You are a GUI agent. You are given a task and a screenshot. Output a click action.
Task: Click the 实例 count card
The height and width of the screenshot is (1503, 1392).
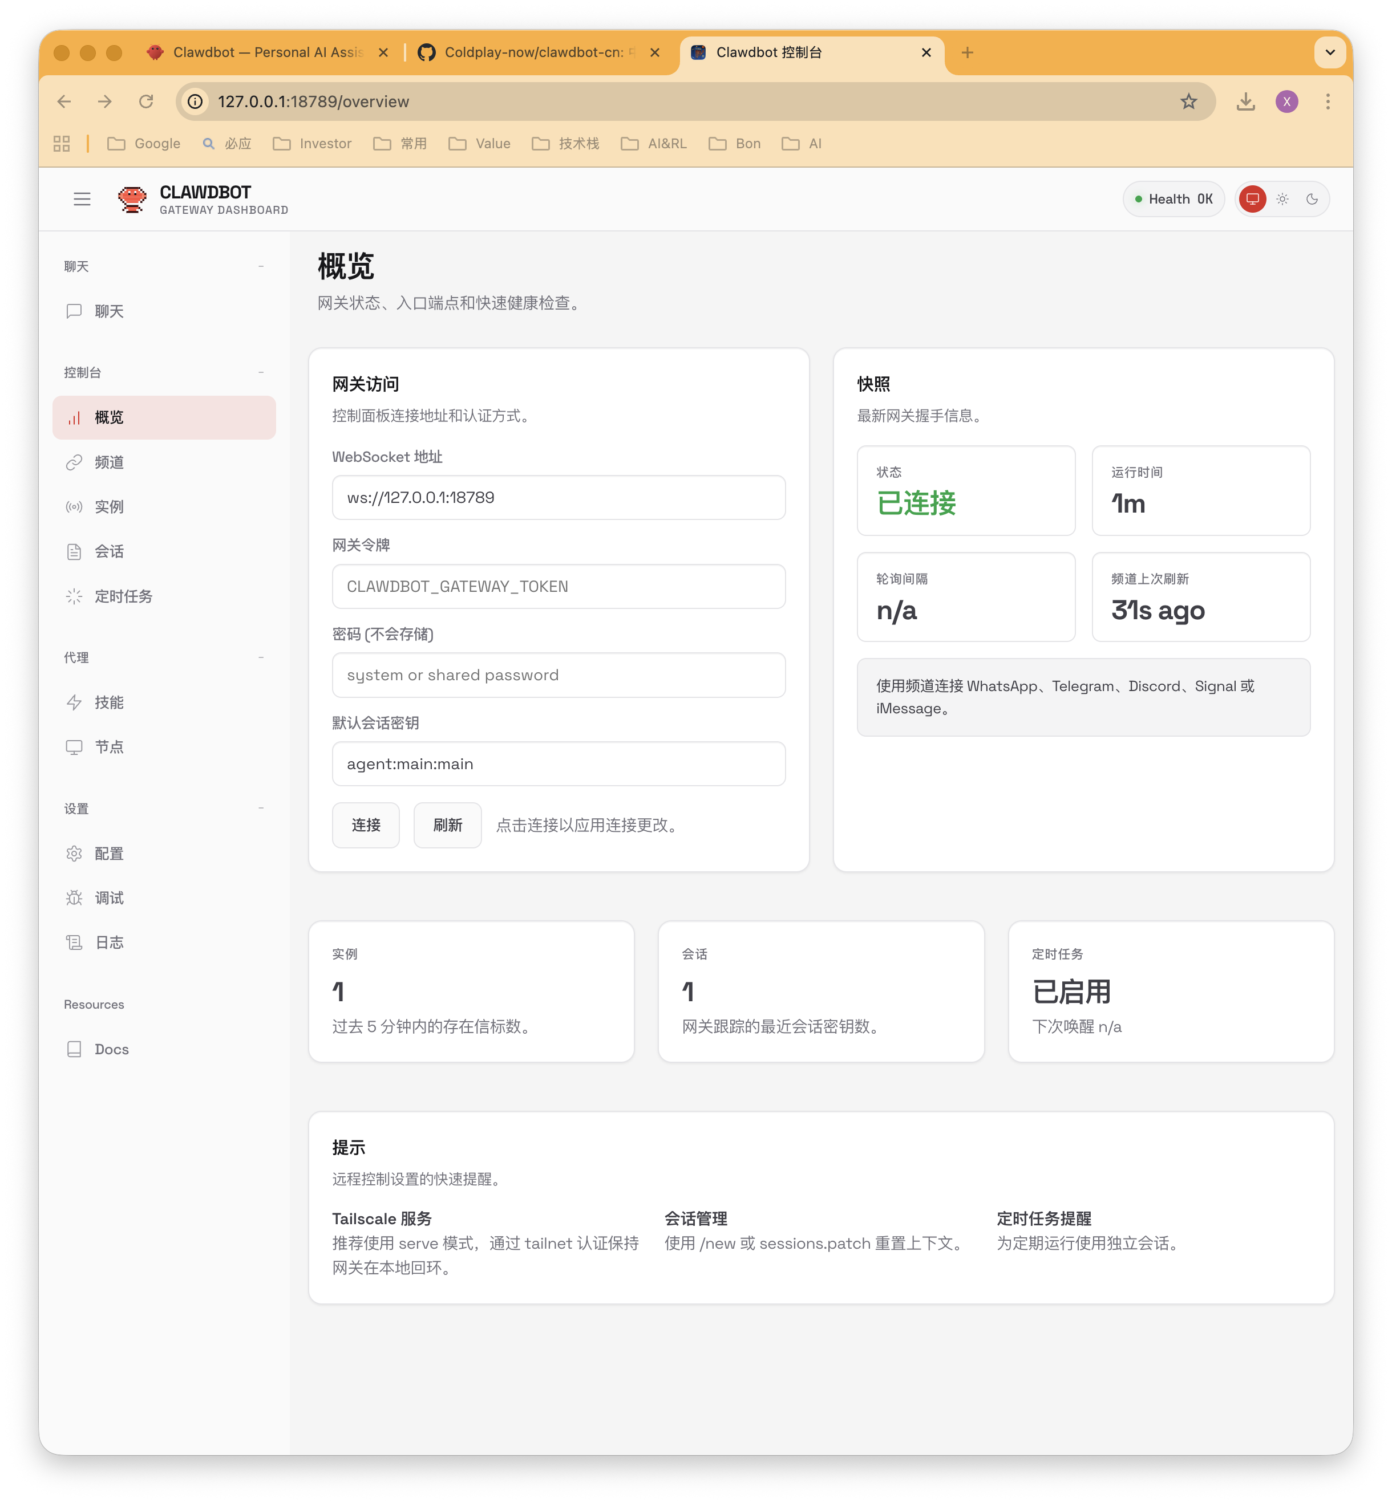tap(472, 992)
